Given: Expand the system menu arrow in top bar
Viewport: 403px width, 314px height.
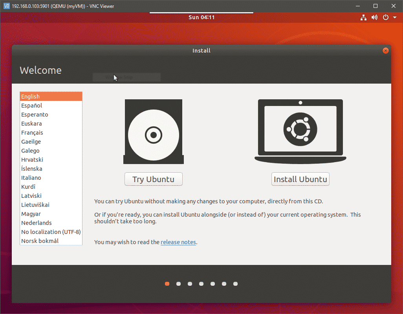Looking at the screenshot, I should 395,17.
